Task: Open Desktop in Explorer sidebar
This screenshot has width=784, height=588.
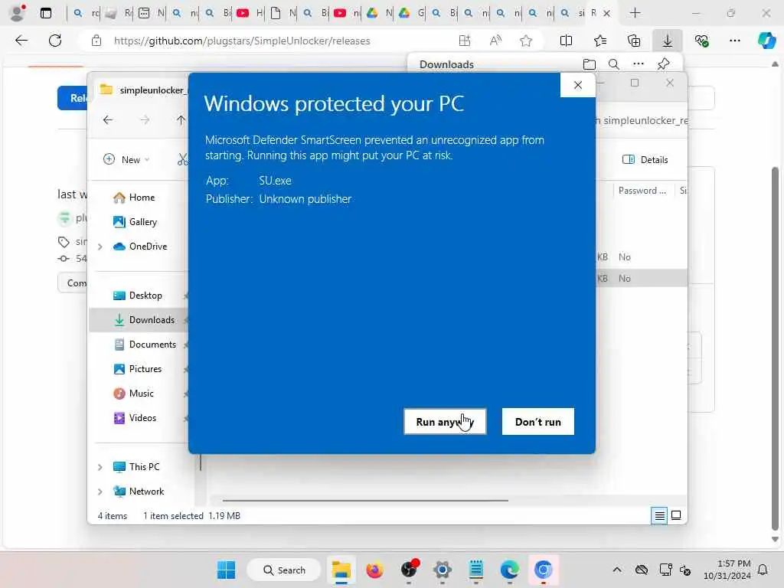Action: point(138,296)
